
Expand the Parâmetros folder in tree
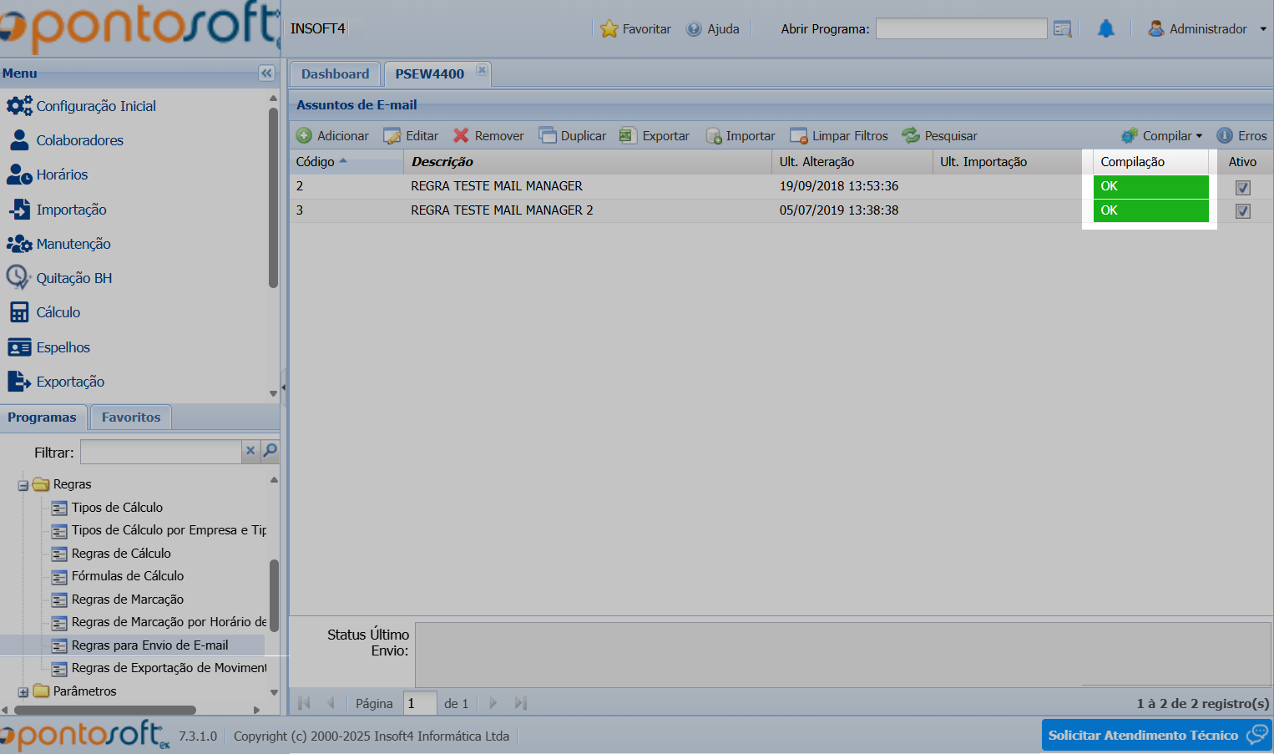[x=23, y=692]
